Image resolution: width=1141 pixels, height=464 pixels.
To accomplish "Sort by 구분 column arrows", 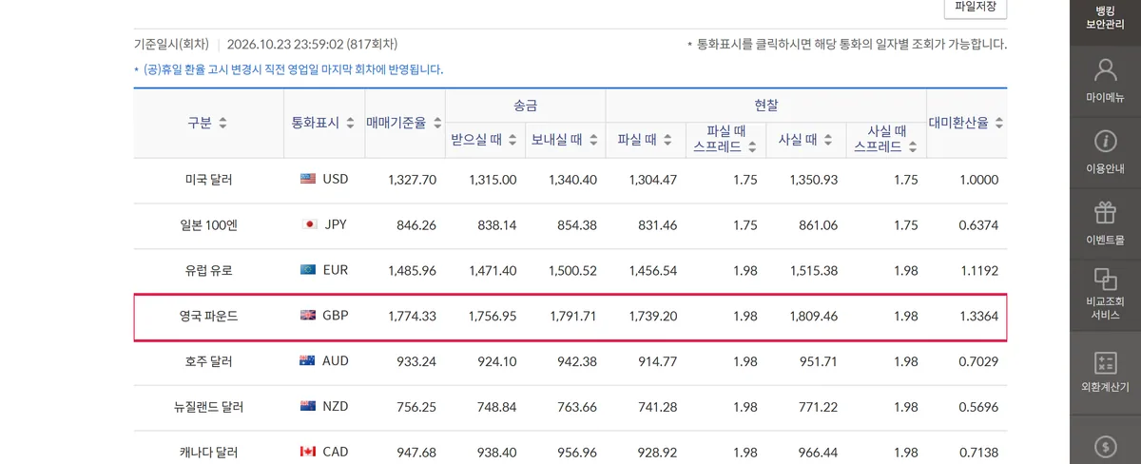I will (222, 123).
